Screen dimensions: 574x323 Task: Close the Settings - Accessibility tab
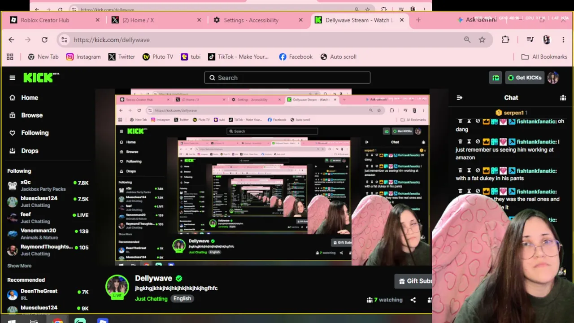click(x=300, y=20)
